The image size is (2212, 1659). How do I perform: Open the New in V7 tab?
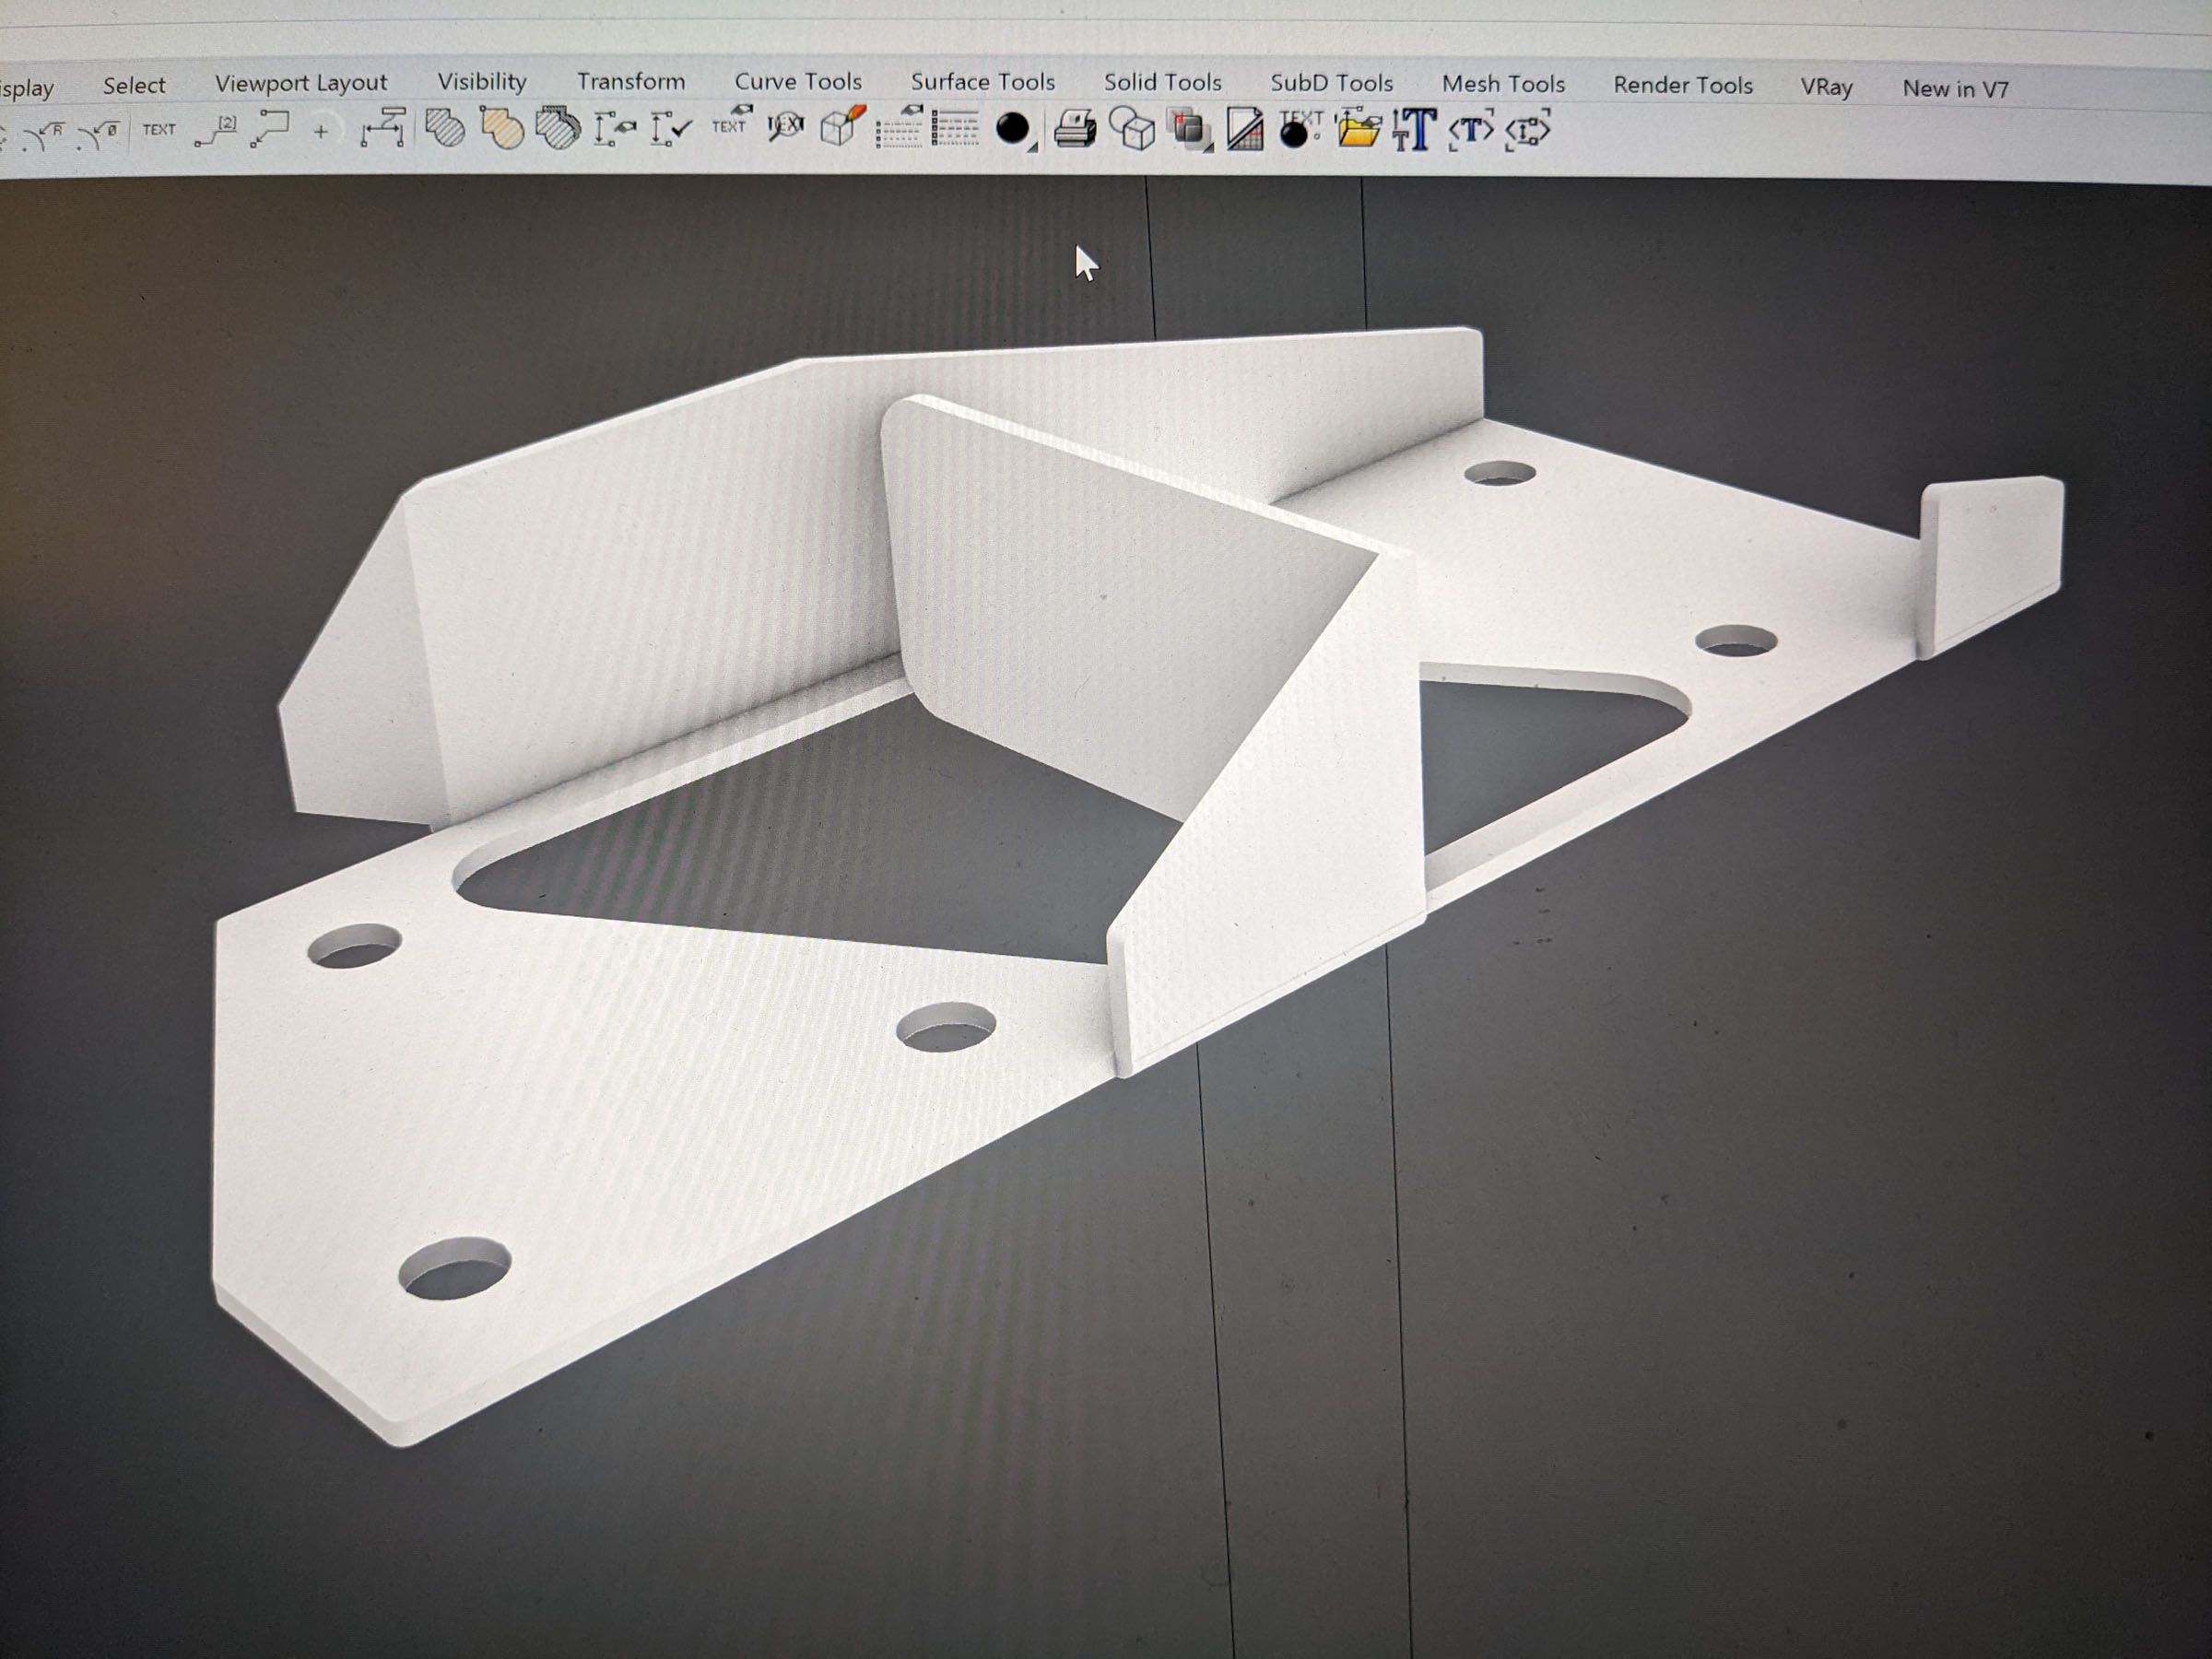click(x=1955, y=89)
